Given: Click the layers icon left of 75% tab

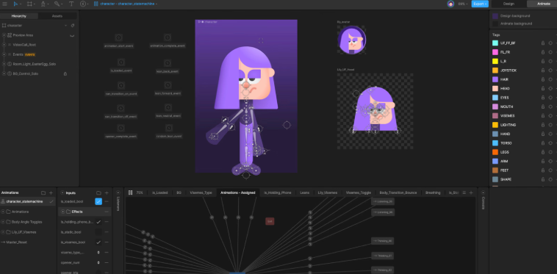Looking at the screenshot, I should [130, 192].
